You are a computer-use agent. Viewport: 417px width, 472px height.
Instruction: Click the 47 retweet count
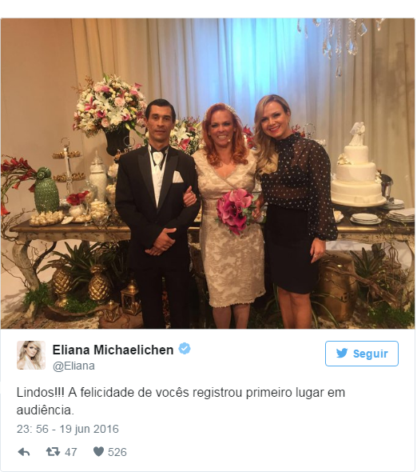(x=71, y=452)
